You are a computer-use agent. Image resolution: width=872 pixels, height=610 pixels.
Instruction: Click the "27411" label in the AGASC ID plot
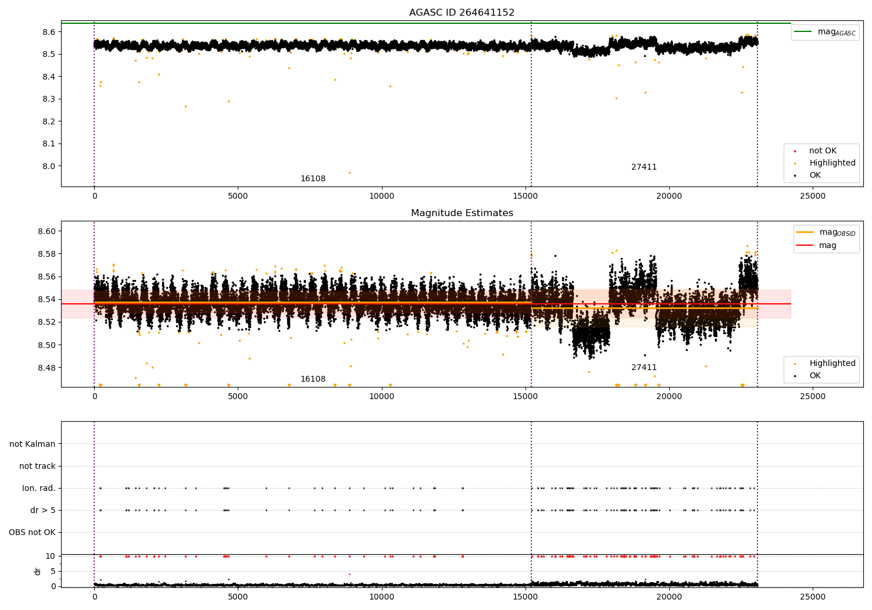coord(644,167)
